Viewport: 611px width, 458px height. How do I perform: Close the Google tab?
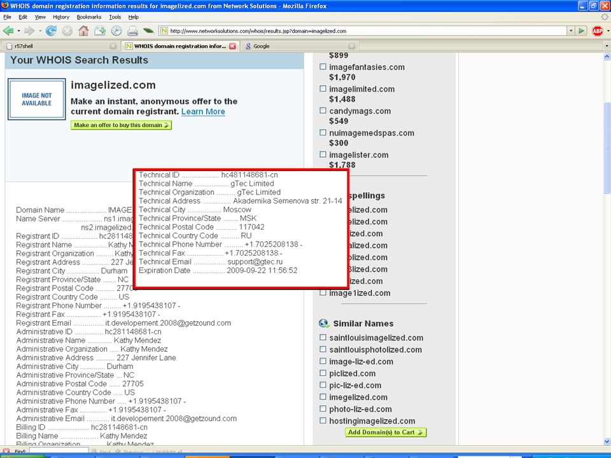click(351, 46)
